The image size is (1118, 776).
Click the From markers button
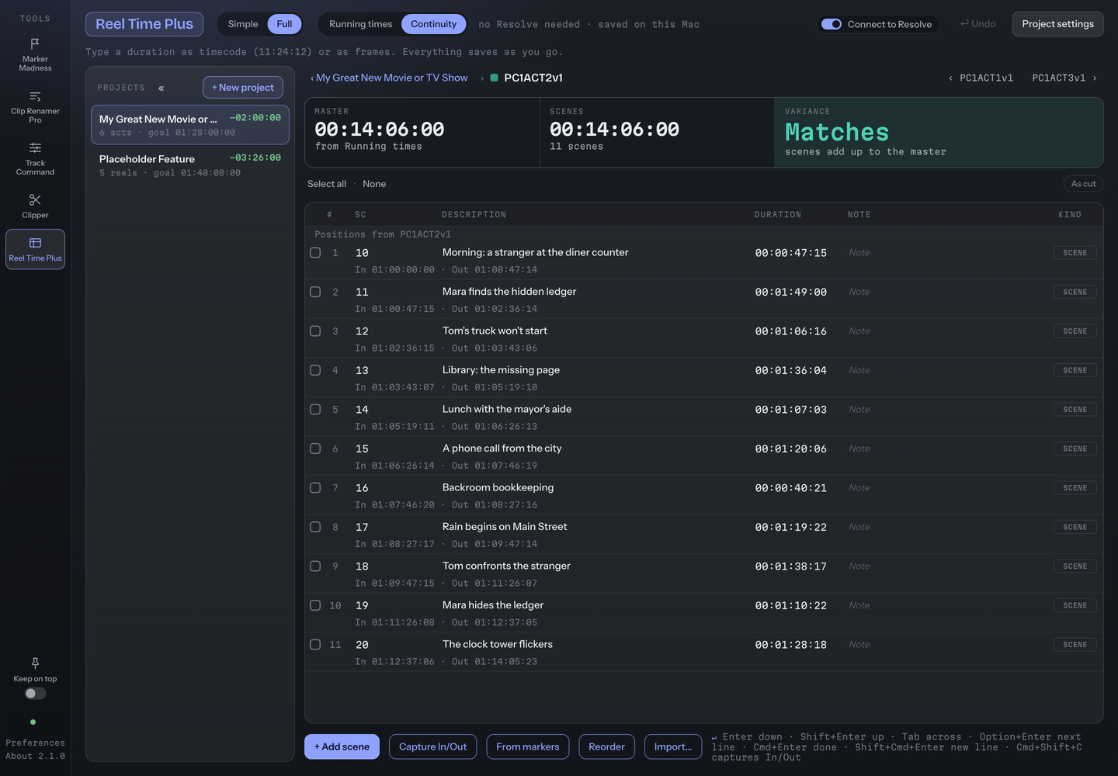coord(527,747)
